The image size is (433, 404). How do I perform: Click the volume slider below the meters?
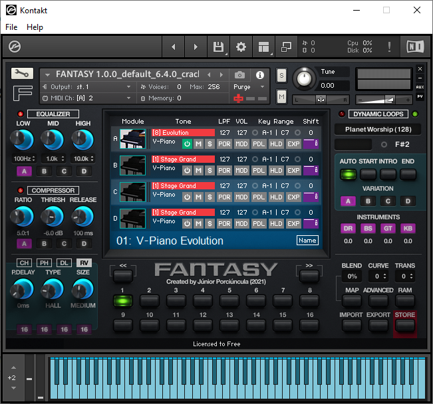tap(384, 100)
